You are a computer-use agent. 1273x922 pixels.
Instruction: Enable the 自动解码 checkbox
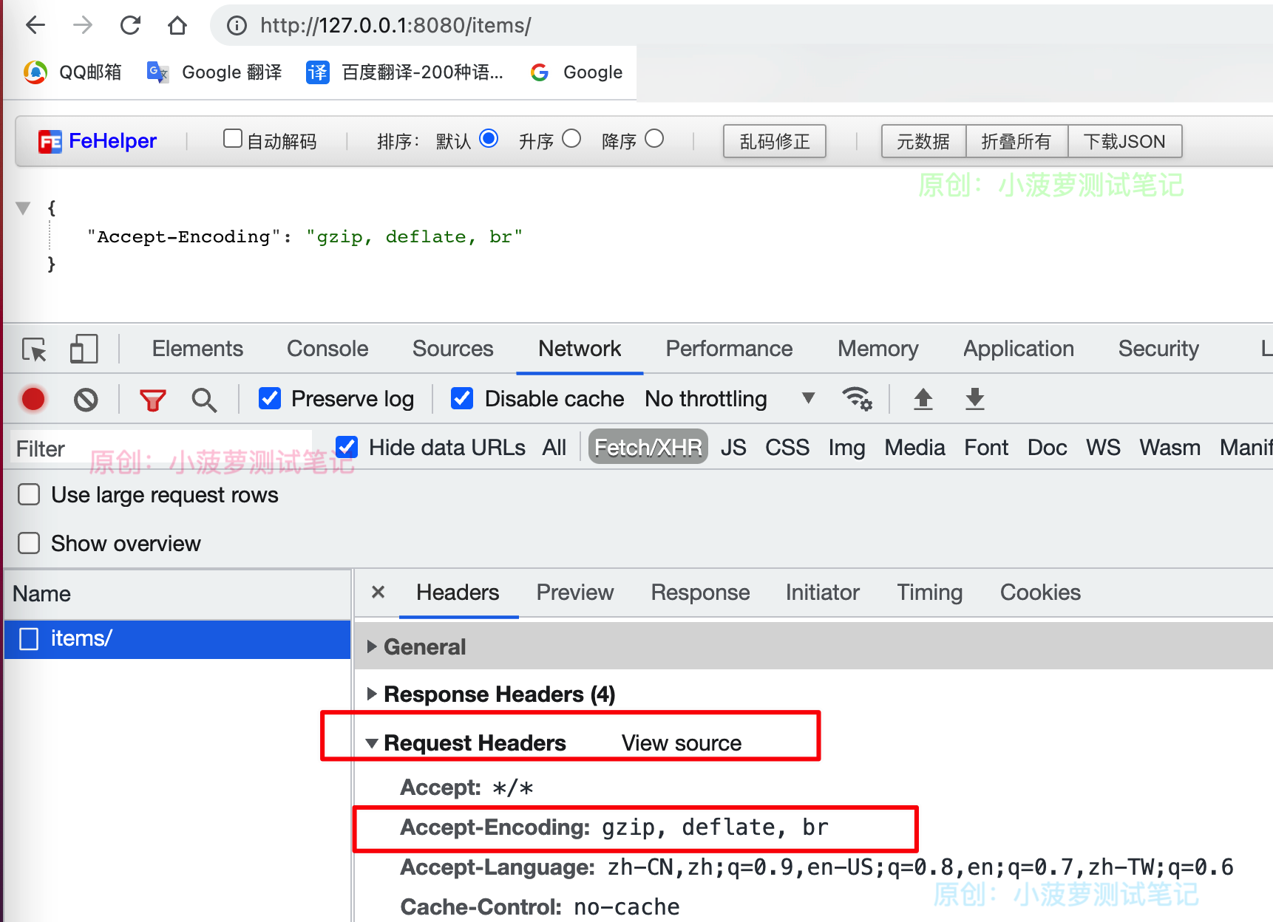[x=233, y=139]
